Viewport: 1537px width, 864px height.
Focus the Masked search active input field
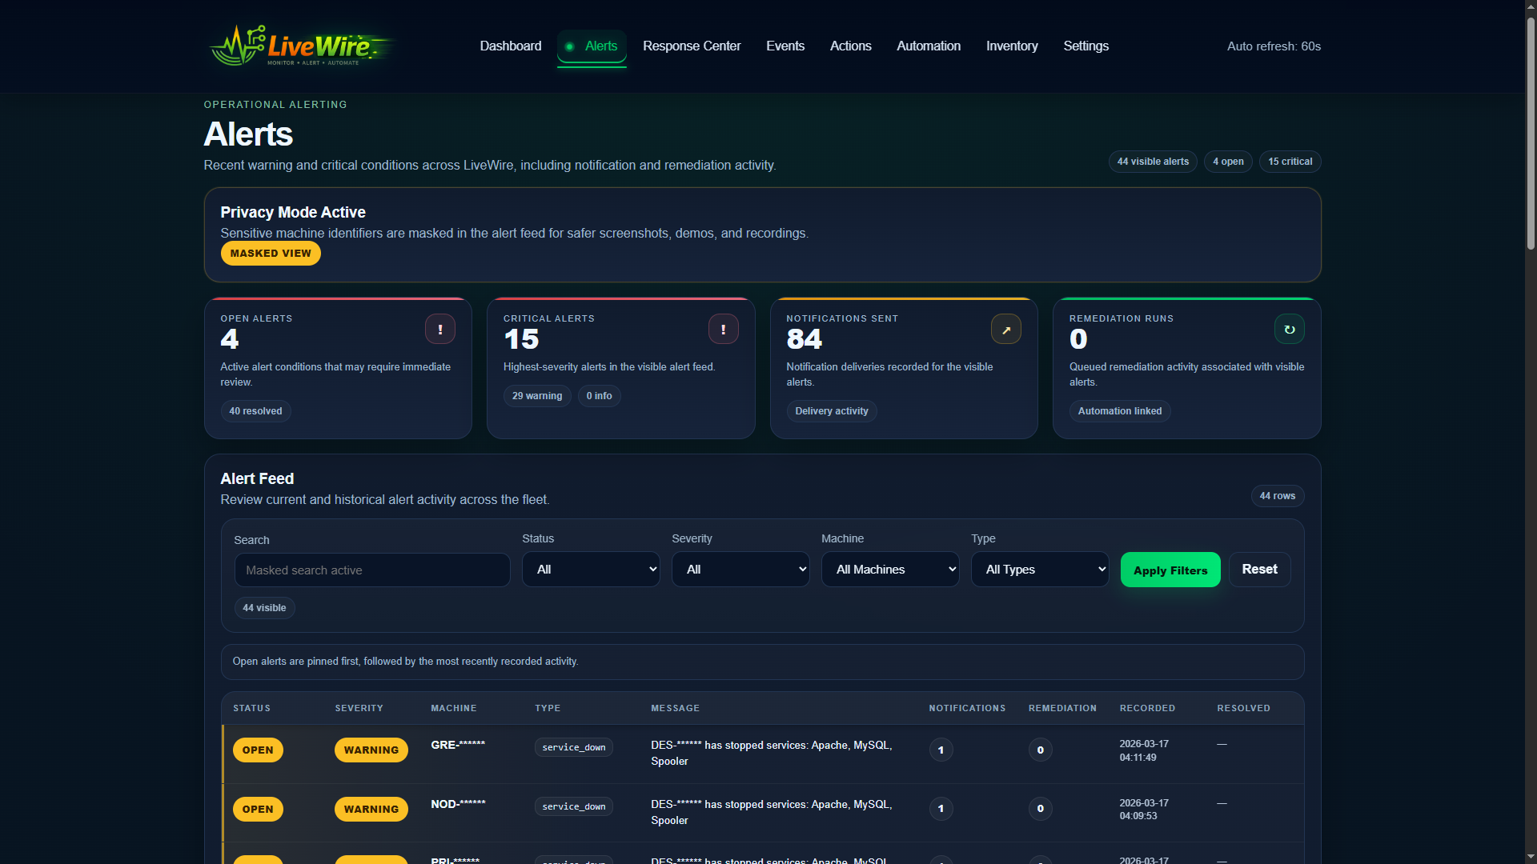372,570
